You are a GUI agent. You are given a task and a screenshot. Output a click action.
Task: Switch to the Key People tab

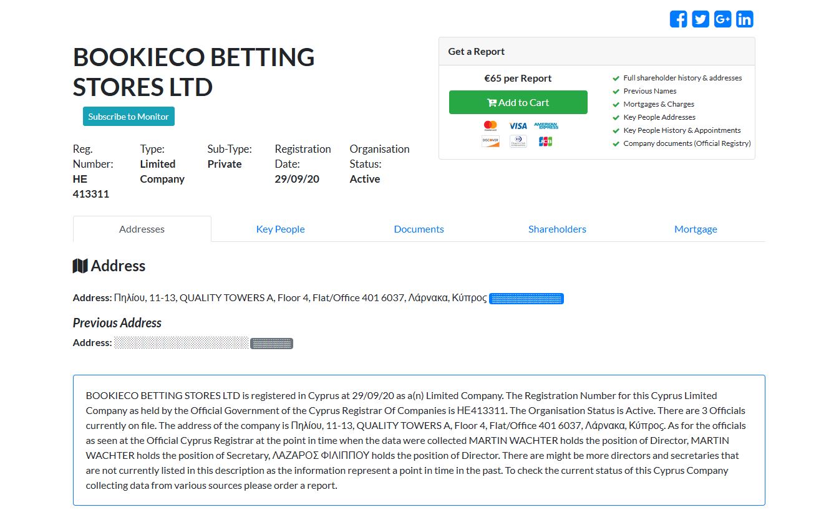[280, 229]
